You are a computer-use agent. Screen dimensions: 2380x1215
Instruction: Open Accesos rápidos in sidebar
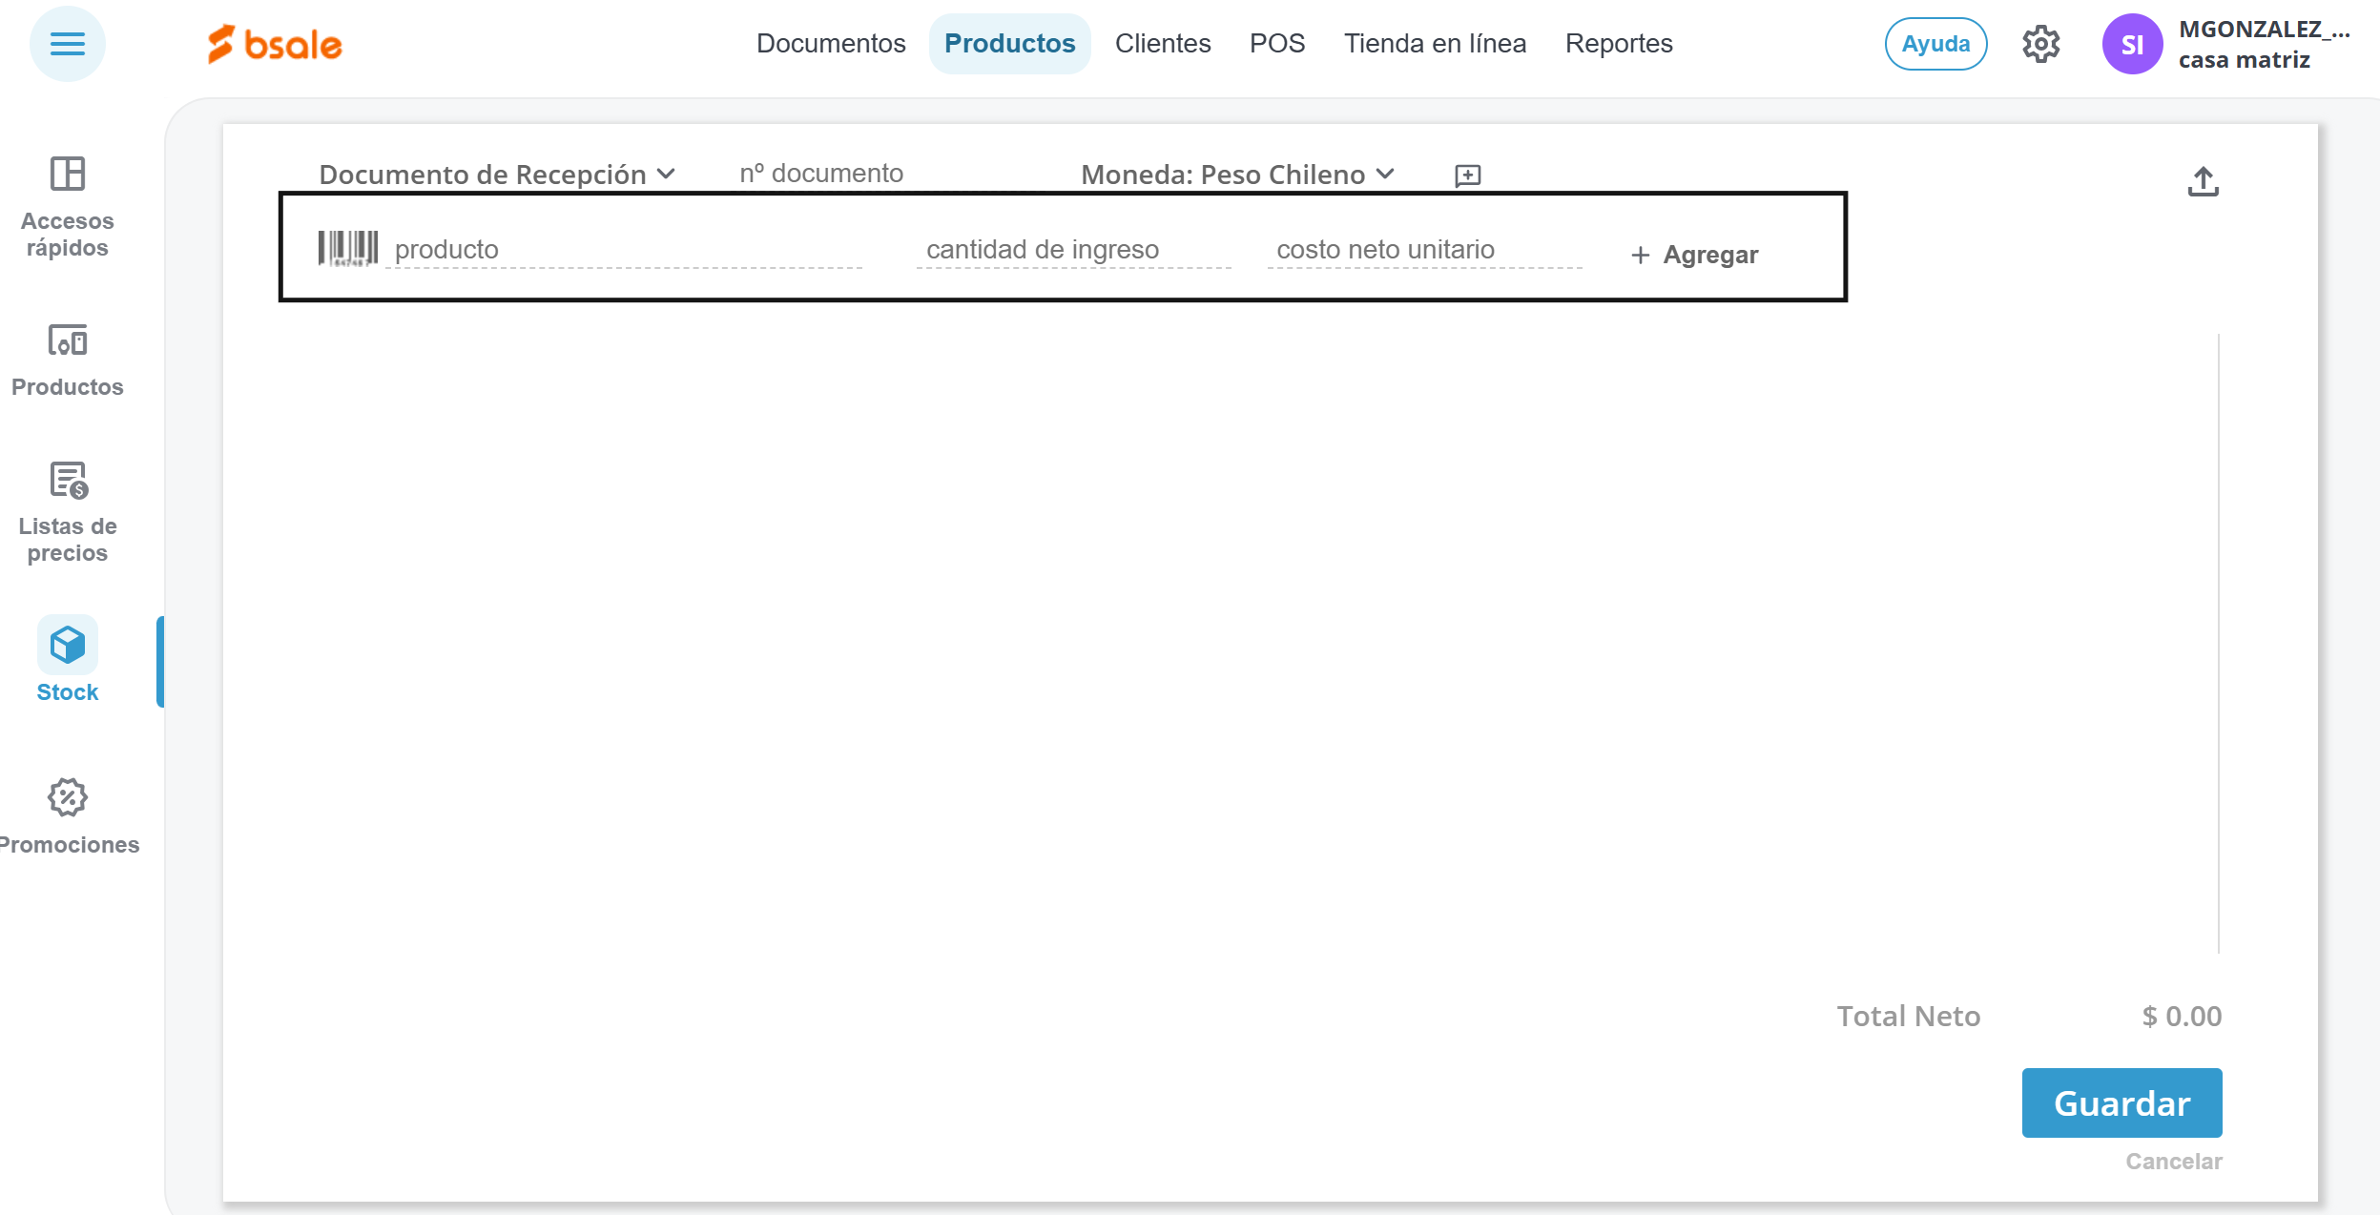tap(67, 206)
